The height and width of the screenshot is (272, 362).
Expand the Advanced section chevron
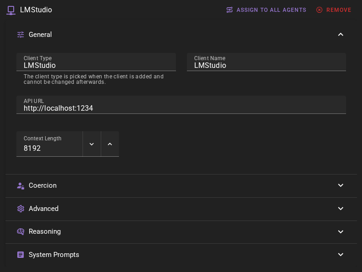click(x=341, y=209)
